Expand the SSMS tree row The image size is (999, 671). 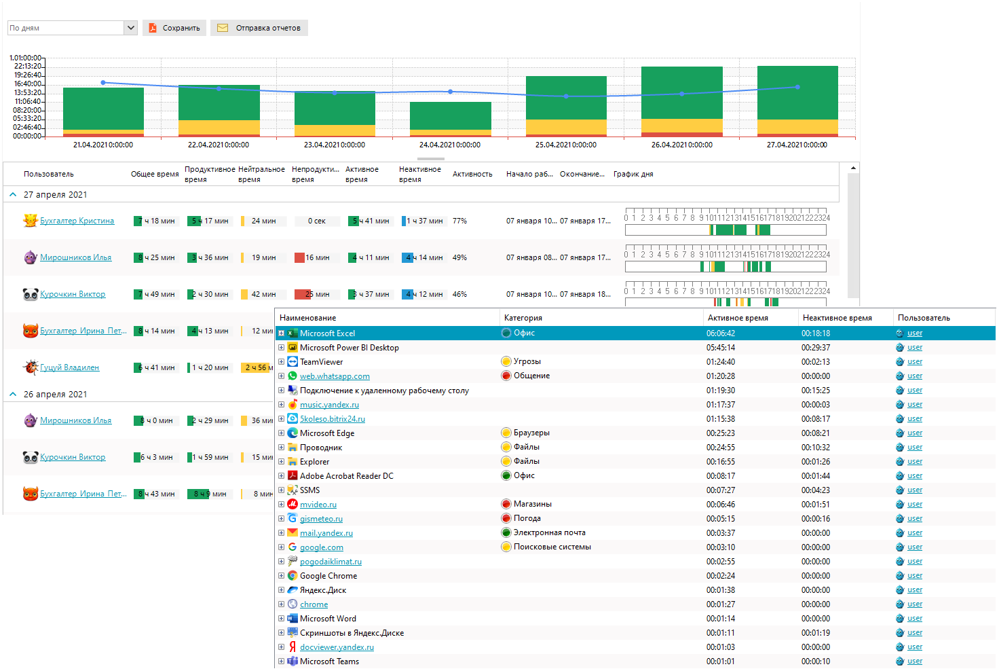pyautogui.click(x=281, y=490)
